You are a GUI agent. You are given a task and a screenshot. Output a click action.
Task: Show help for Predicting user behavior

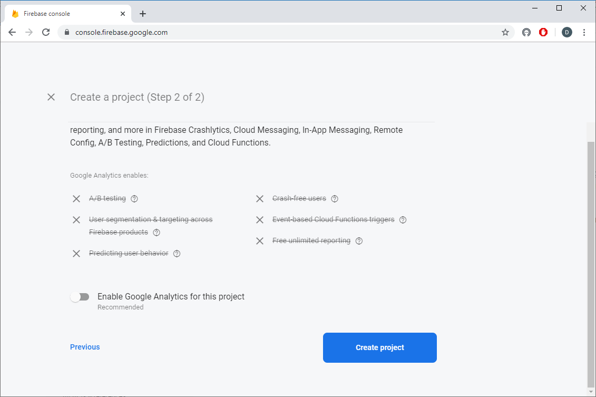point(177,254)
